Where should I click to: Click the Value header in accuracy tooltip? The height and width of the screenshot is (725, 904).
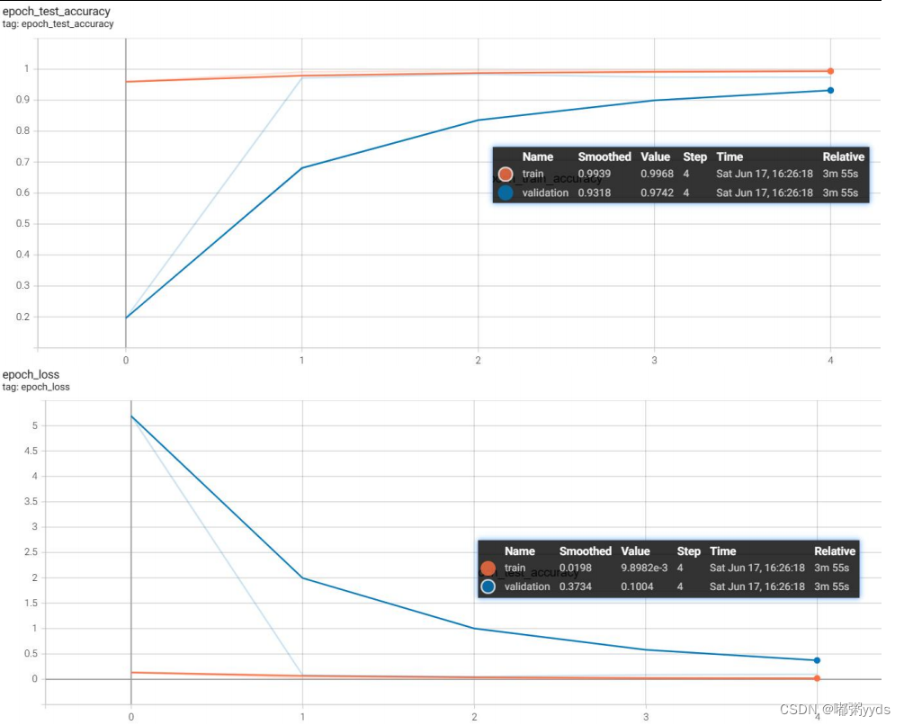click(x=656, y=157)
